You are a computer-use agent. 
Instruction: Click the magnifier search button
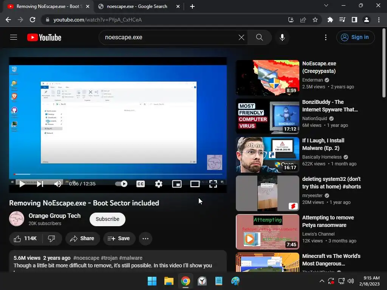[259, 37]
